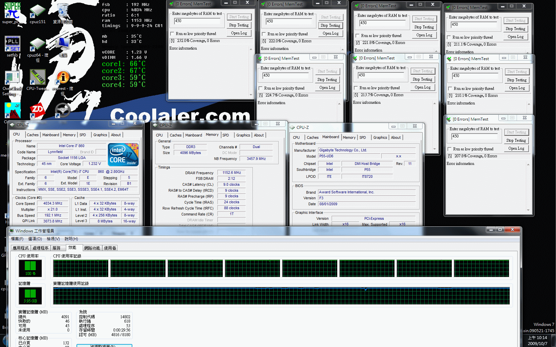Stop Testing in the 224.7% coverage MemTest
Screen dimensions: 556x347
(x=327, y=80)
